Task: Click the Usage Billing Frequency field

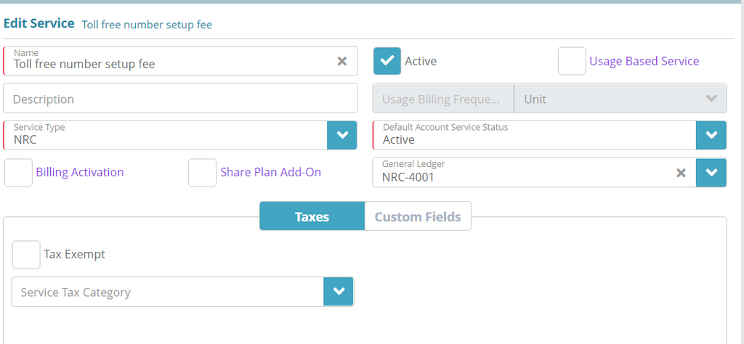Action: click(x=442, y=99)
